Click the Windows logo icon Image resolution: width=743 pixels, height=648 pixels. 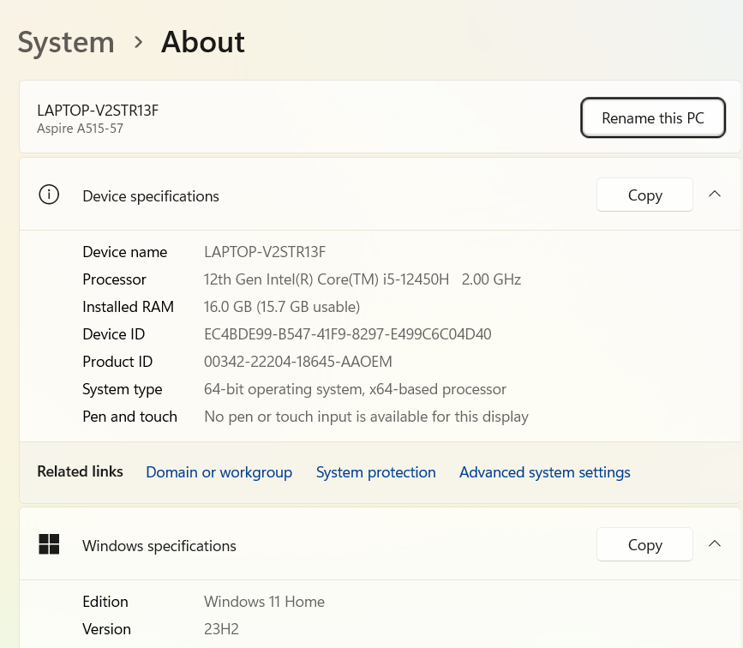[49, 544]
